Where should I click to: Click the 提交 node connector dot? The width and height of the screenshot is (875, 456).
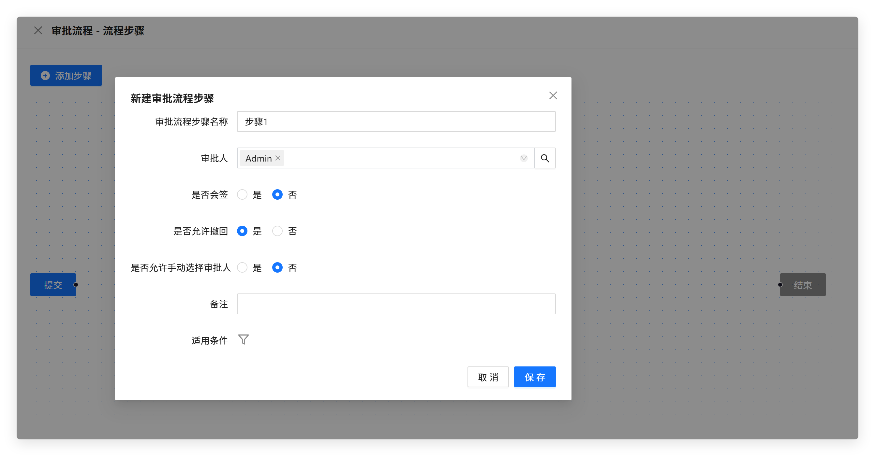[76, 285]
